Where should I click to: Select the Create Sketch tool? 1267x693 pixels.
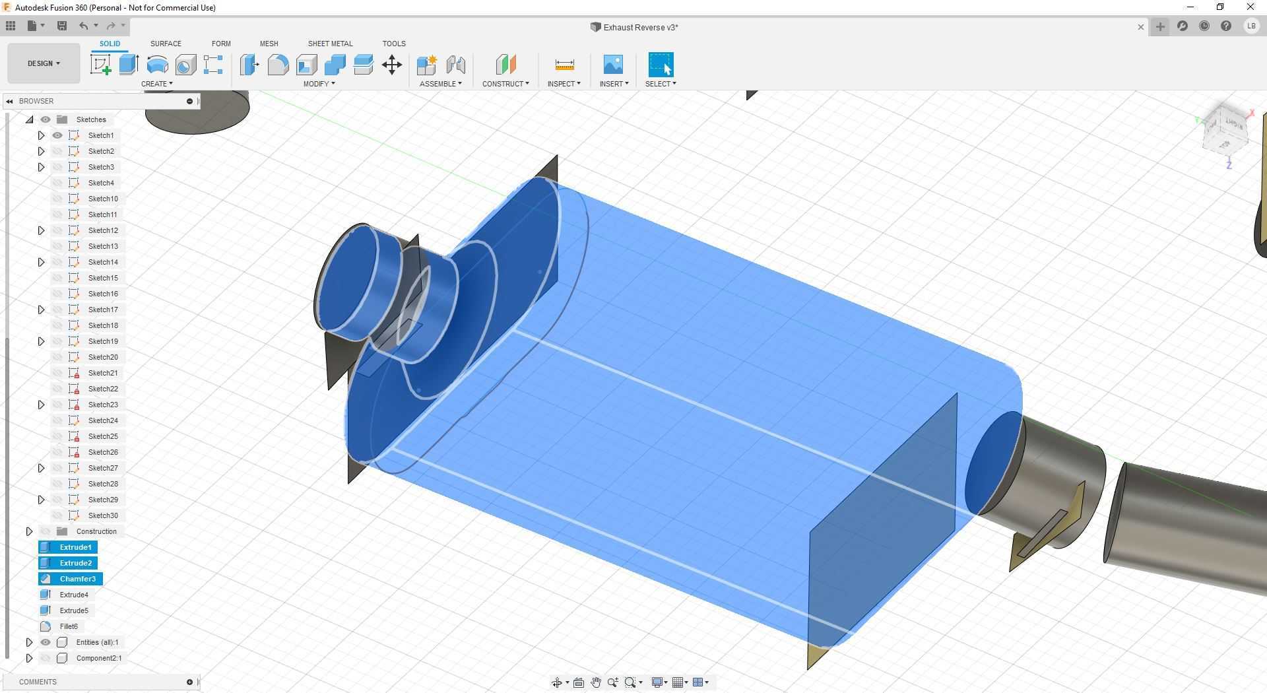100,65
